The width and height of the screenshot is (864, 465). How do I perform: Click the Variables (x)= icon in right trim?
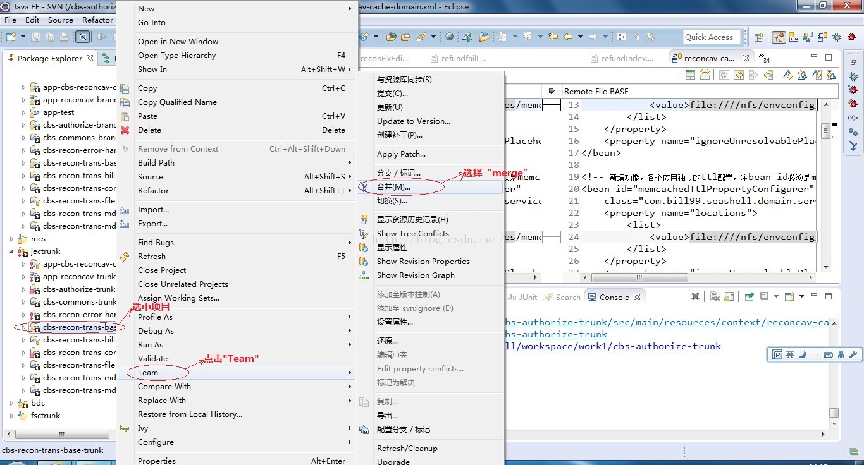pyautogui.click(x=853, y=118)
